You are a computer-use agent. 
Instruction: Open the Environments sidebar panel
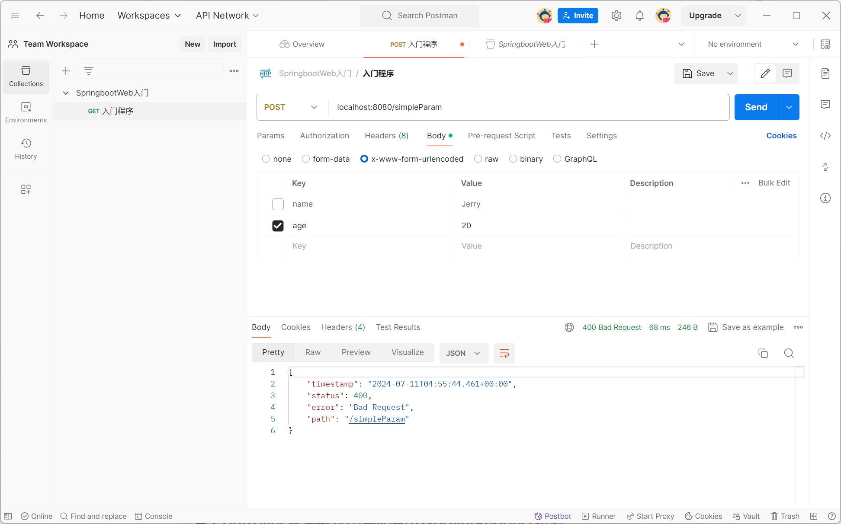coord(26,113)
